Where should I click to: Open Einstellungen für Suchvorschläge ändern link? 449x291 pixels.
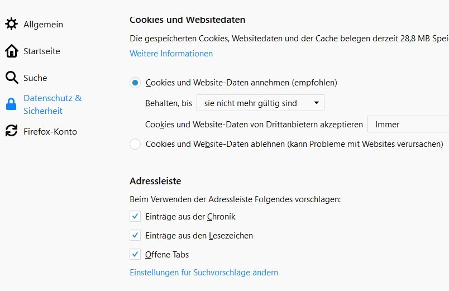click(x=204, y=273)
